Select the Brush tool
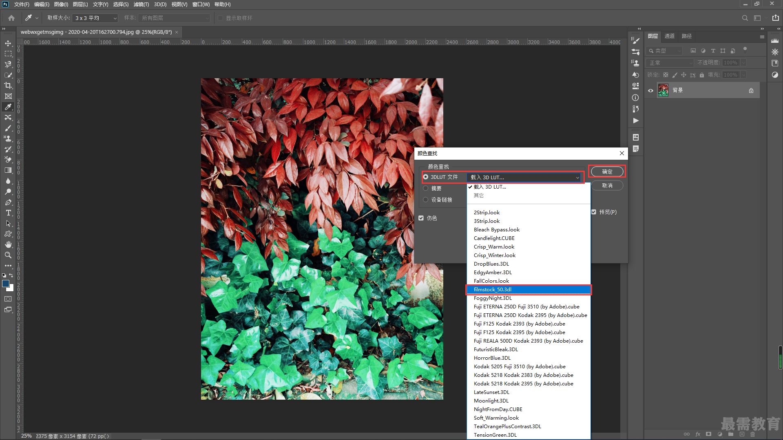This screenshot has width=783, height=440. click(x=8, y=128)
